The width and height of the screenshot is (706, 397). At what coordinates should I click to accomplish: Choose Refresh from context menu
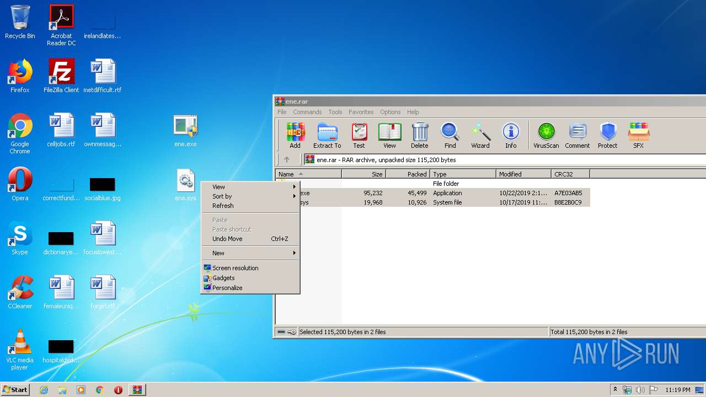(250, 206)
